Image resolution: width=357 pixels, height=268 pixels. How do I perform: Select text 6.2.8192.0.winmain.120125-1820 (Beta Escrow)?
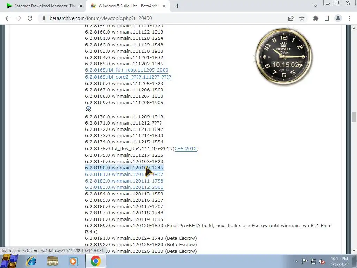click(x=141, y=245)
